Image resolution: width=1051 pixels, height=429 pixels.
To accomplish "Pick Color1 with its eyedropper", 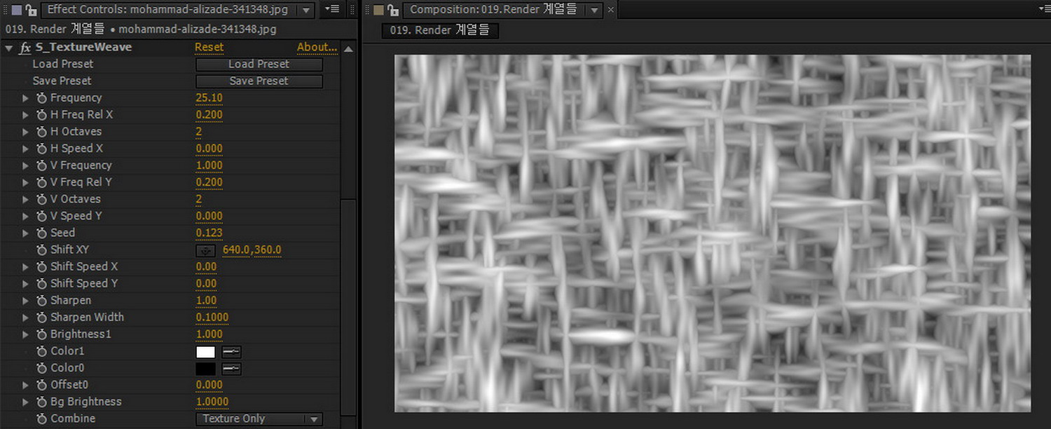I will pos(231,352).
